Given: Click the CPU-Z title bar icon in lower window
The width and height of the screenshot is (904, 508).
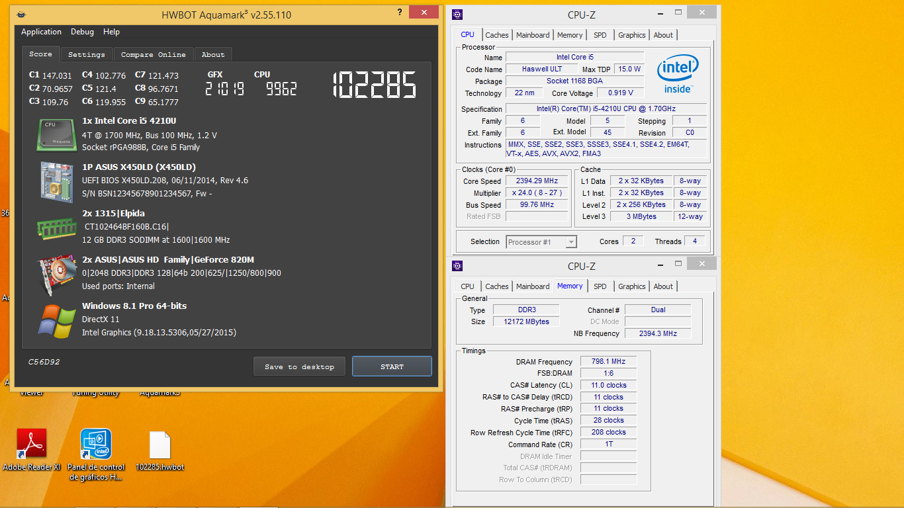Looking at the screenshot, I should click(457, 266).
